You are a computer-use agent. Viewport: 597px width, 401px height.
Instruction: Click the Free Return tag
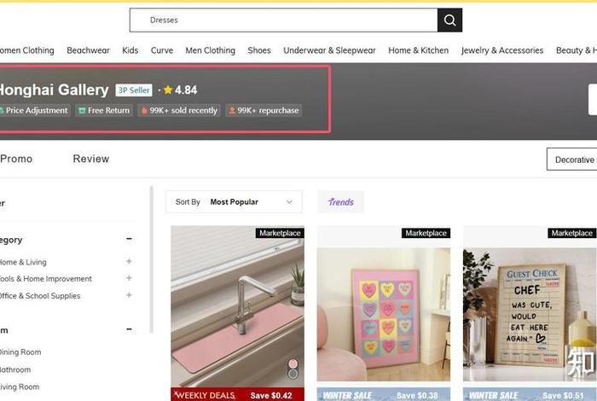point(104,110)
